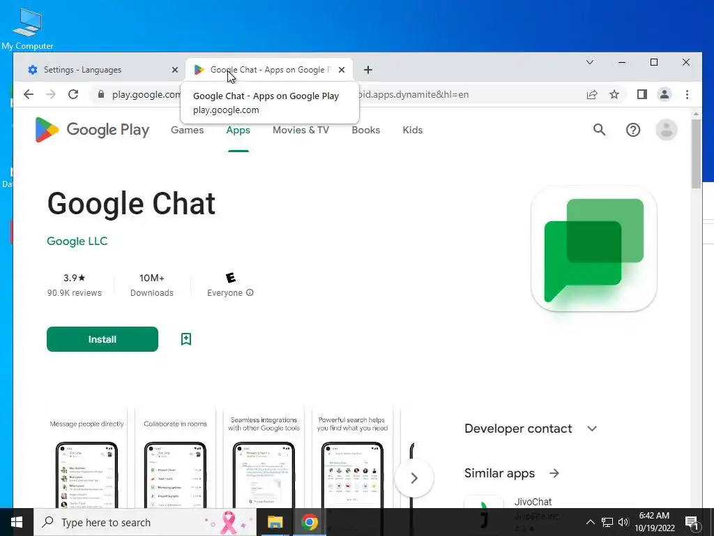Click the browser forward arrow
This screenshot has width=714, height=536.
(51, 94)
